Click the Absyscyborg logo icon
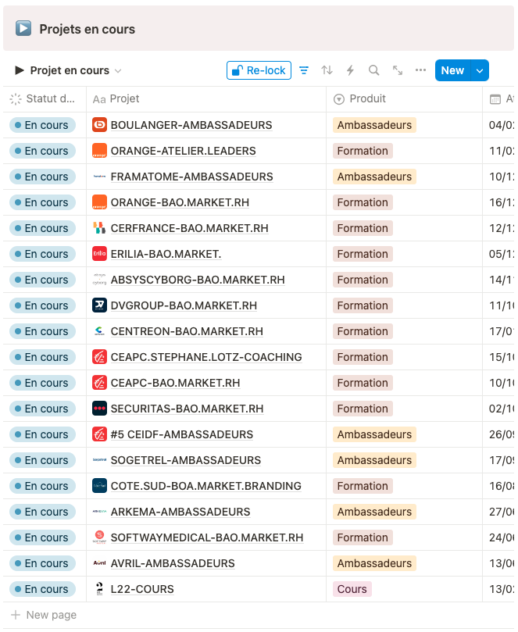 (x=99, y=280)
